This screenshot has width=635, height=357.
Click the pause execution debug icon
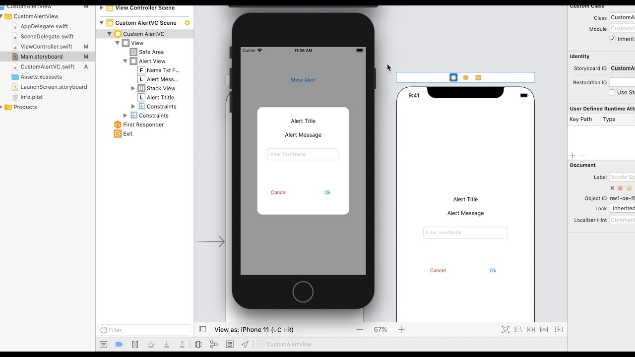[135, 344]
